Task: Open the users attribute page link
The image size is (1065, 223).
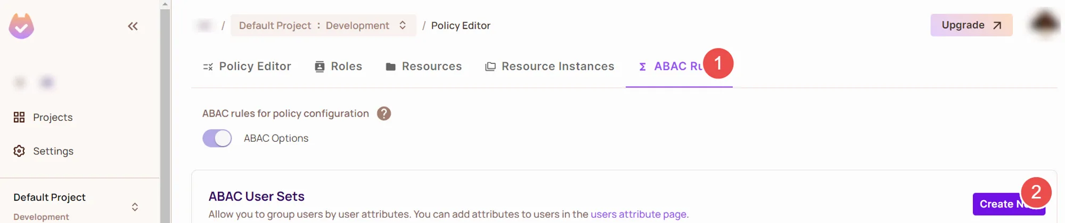Action: pyautogui.click(x=639, y=214)
